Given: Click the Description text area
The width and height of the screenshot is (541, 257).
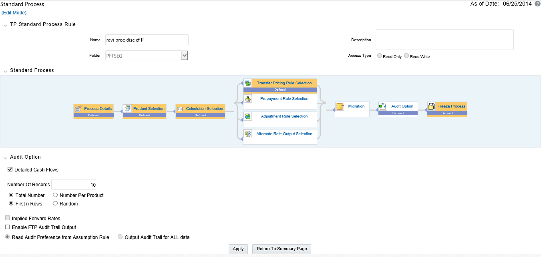Looking at the screenshot, I should coord(444,40).
